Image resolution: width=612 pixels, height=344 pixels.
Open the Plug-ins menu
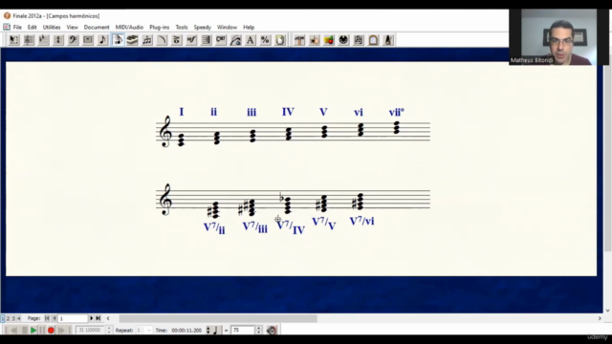click(x=160, y=28)
